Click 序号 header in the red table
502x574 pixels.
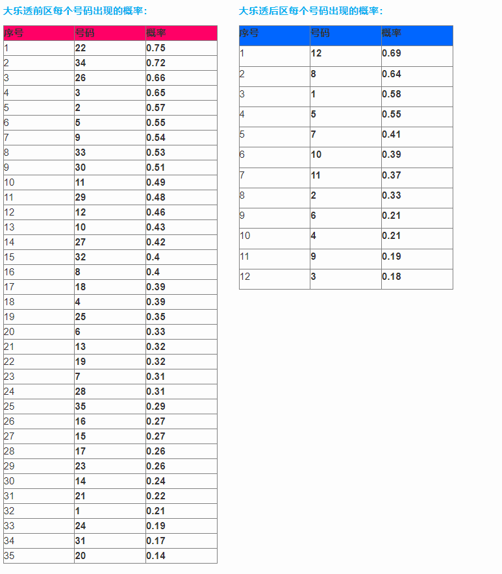(14, 33)
